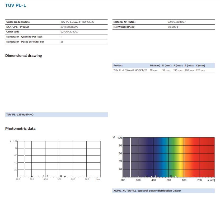Viewport: 220px width, 197px height.
Task: Select packs per outer box value 25
Action: pos(62,42)
